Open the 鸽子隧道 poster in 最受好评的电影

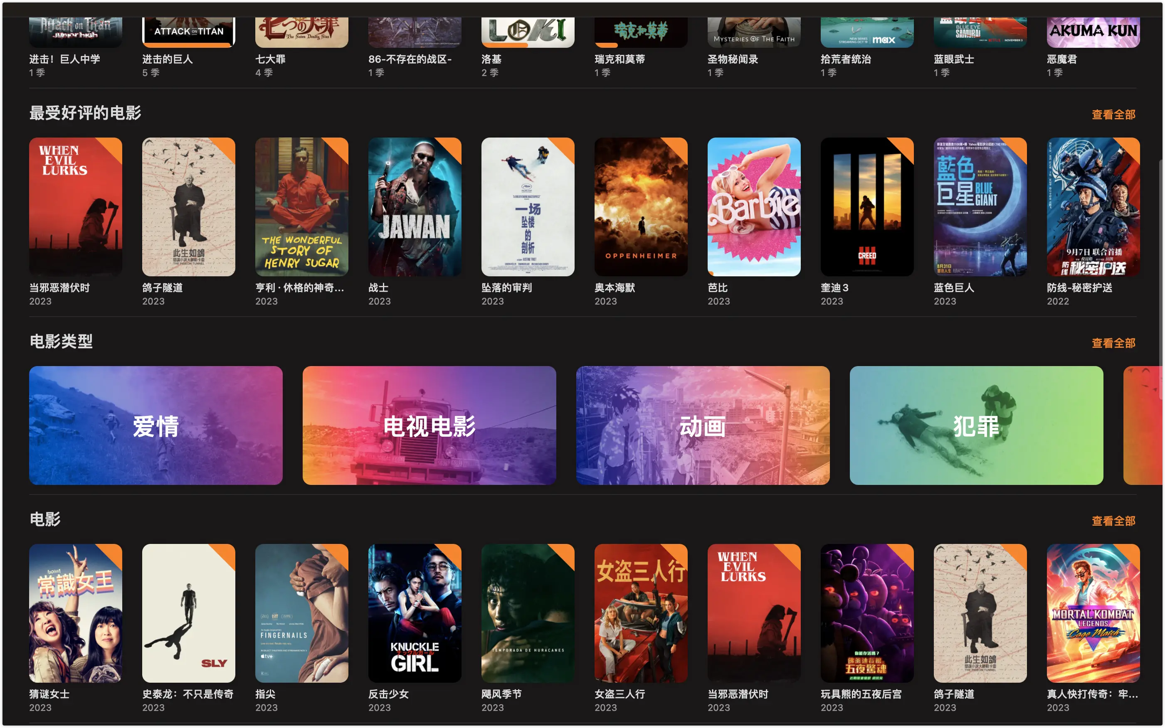[x=188, y=207]
